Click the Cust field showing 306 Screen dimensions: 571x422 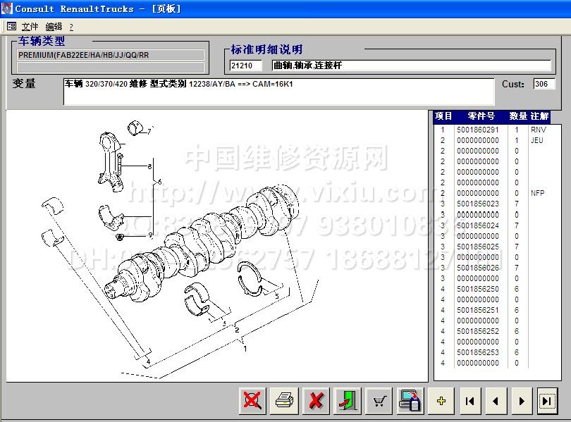pyautogui.click(x=544, y=84)
